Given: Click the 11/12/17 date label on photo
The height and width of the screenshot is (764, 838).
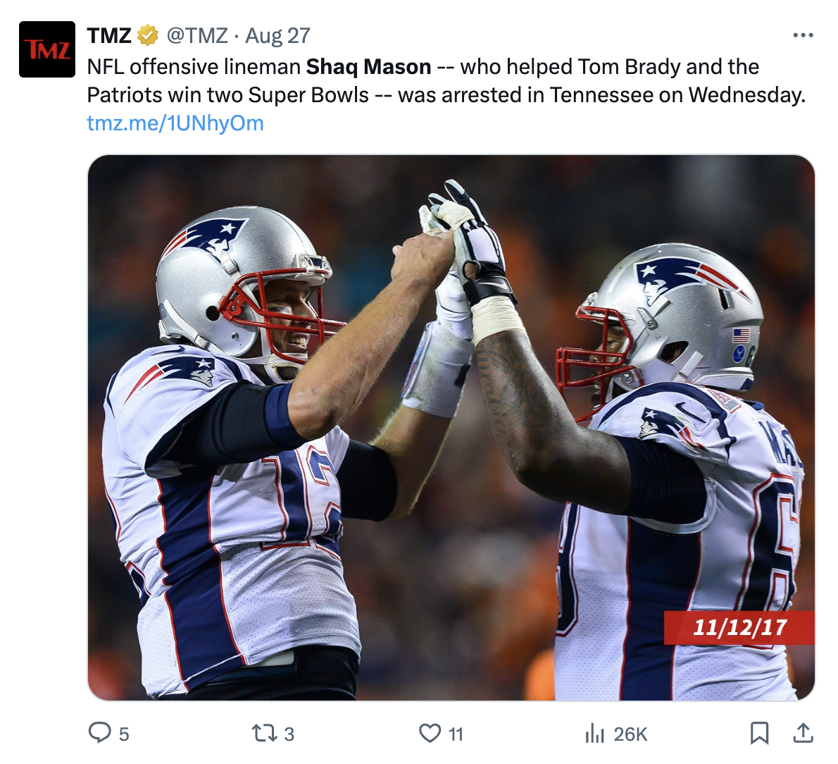Looking at the screenshot, I should click(x=739, y=627).
